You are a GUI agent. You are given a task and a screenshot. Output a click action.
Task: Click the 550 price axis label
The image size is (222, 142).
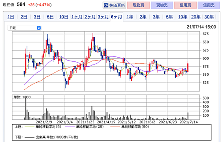point(206,75)
